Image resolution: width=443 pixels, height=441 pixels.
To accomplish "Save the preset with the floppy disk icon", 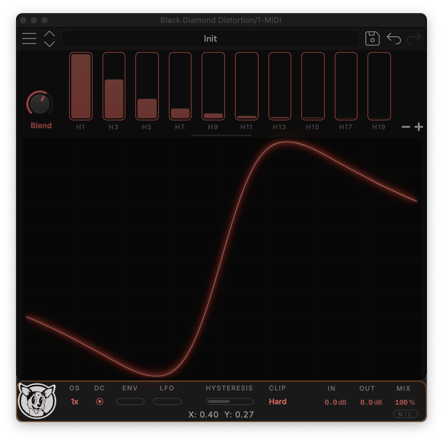I will pyautogui.click(x=372, y=38).
